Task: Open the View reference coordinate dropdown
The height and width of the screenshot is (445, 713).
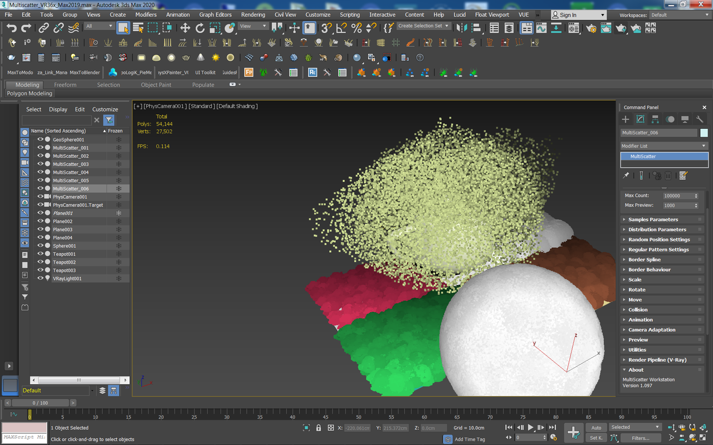Action: [253, 26]
